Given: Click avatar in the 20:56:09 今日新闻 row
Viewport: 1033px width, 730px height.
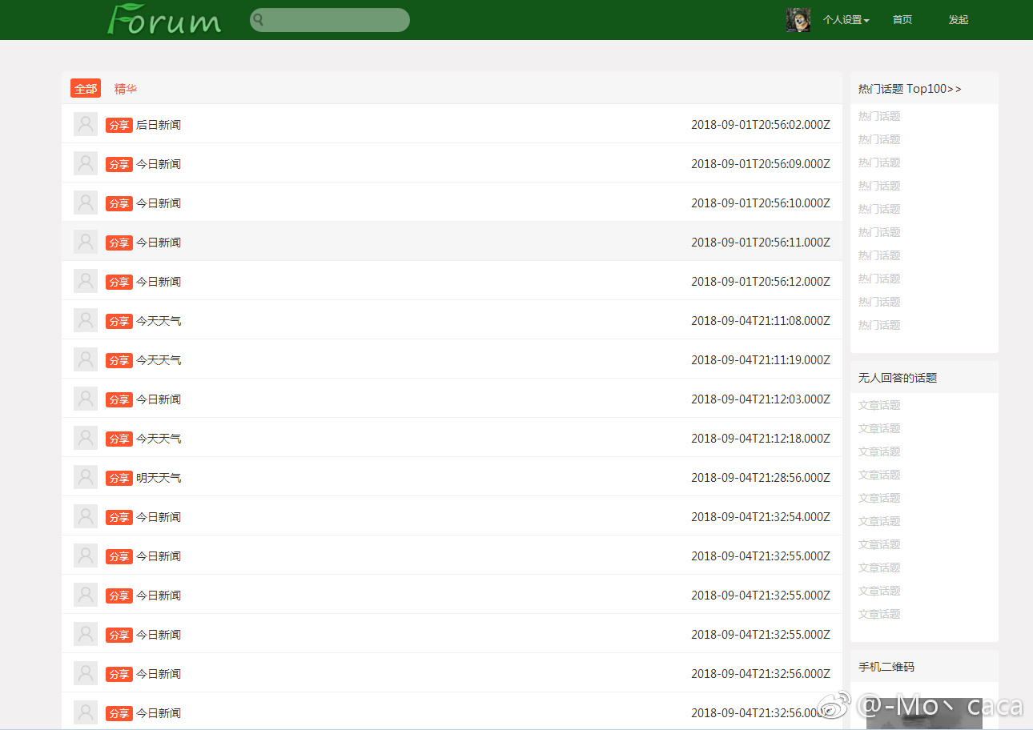Looking at the screenshot, I should (86, 163).
